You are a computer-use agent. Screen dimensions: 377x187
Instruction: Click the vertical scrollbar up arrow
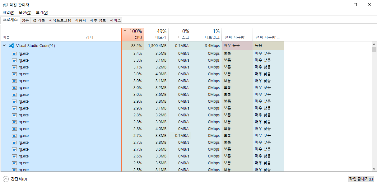[374, 44]
